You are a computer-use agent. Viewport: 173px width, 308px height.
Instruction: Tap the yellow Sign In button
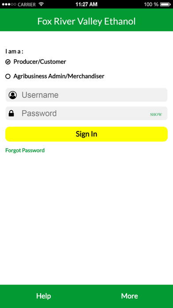tap(86, 134)
